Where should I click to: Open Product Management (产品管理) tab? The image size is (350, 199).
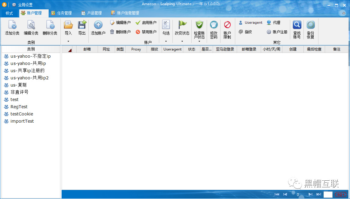[x=92, y=13]
